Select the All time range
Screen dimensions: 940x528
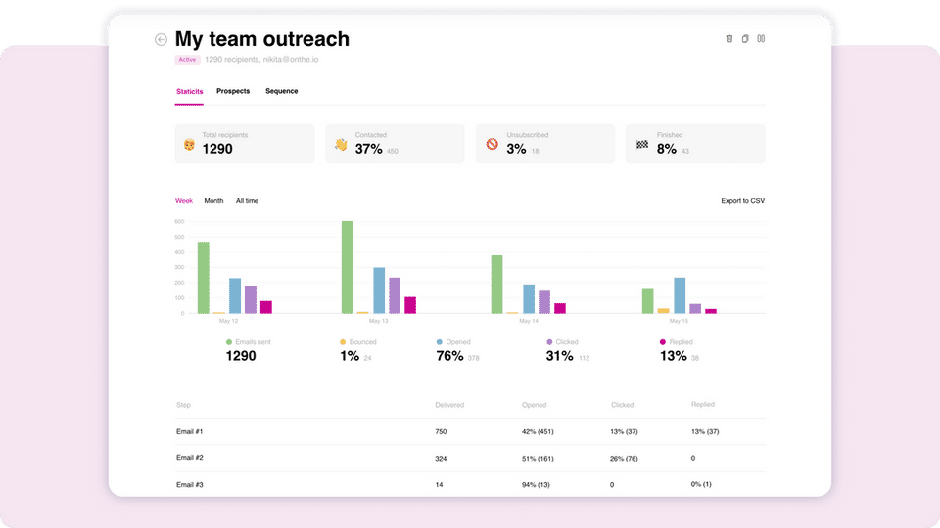(247, 201)
